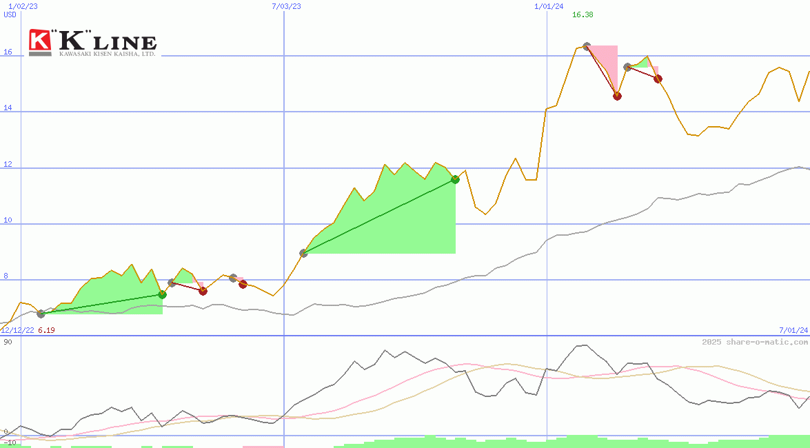The width and height of the screenshot is (810, 448).
Task: Click the USD currency label
Action: click(x=10, y=14)
